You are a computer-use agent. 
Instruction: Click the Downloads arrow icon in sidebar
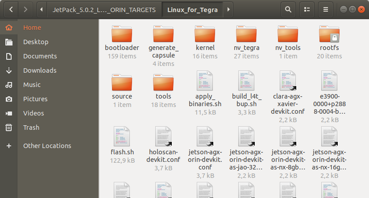tap(9, 70)
